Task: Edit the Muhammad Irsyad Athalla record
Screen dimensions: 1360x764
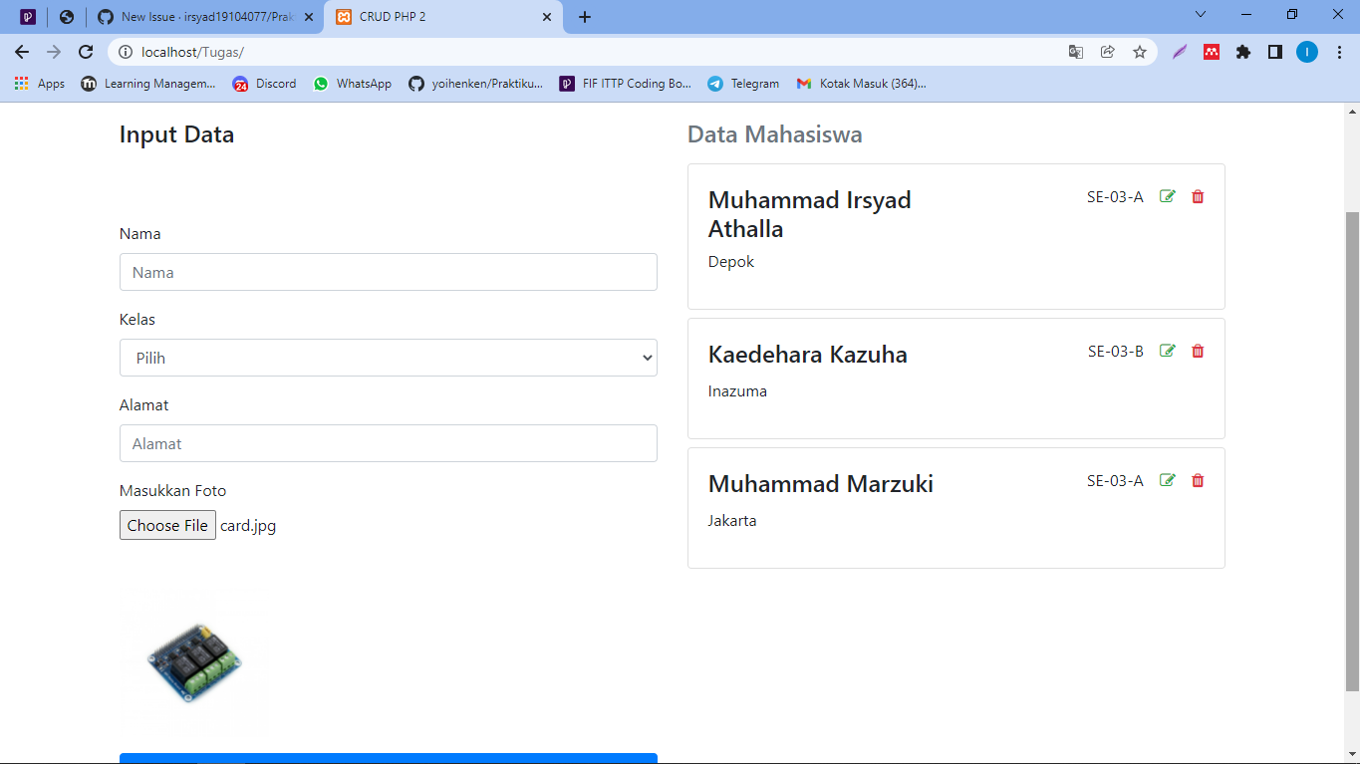Action: pos(1168,196)
